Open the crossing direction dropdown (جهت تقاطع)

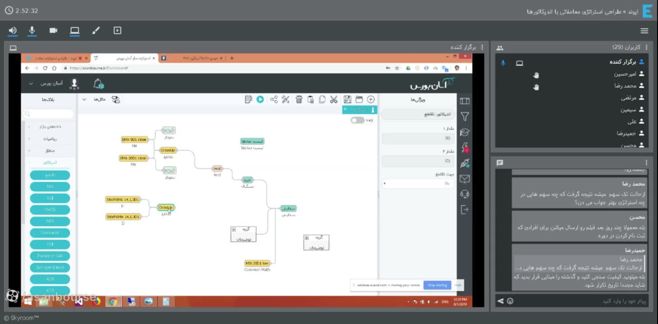[418, 184]
